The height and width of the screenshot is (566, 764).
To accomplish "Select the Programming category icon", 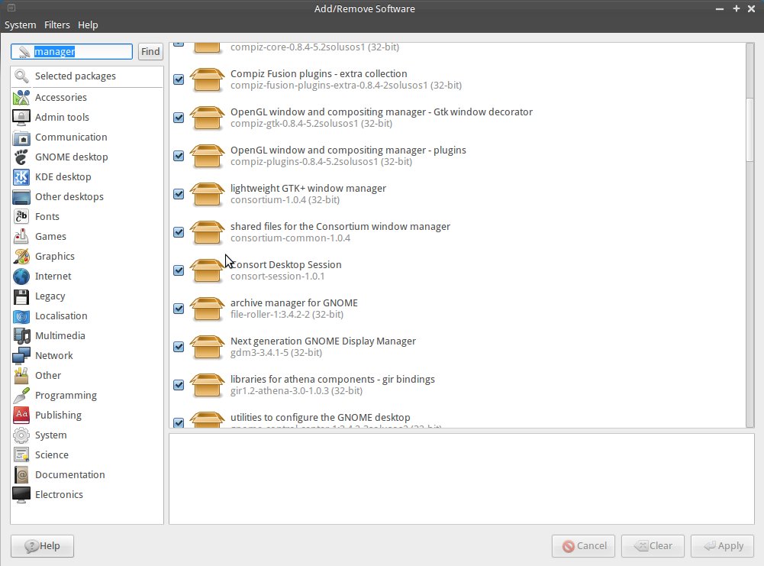I will [x=21, y=396].
